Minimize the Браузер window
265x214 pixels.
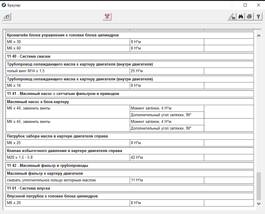pos(232,5)
